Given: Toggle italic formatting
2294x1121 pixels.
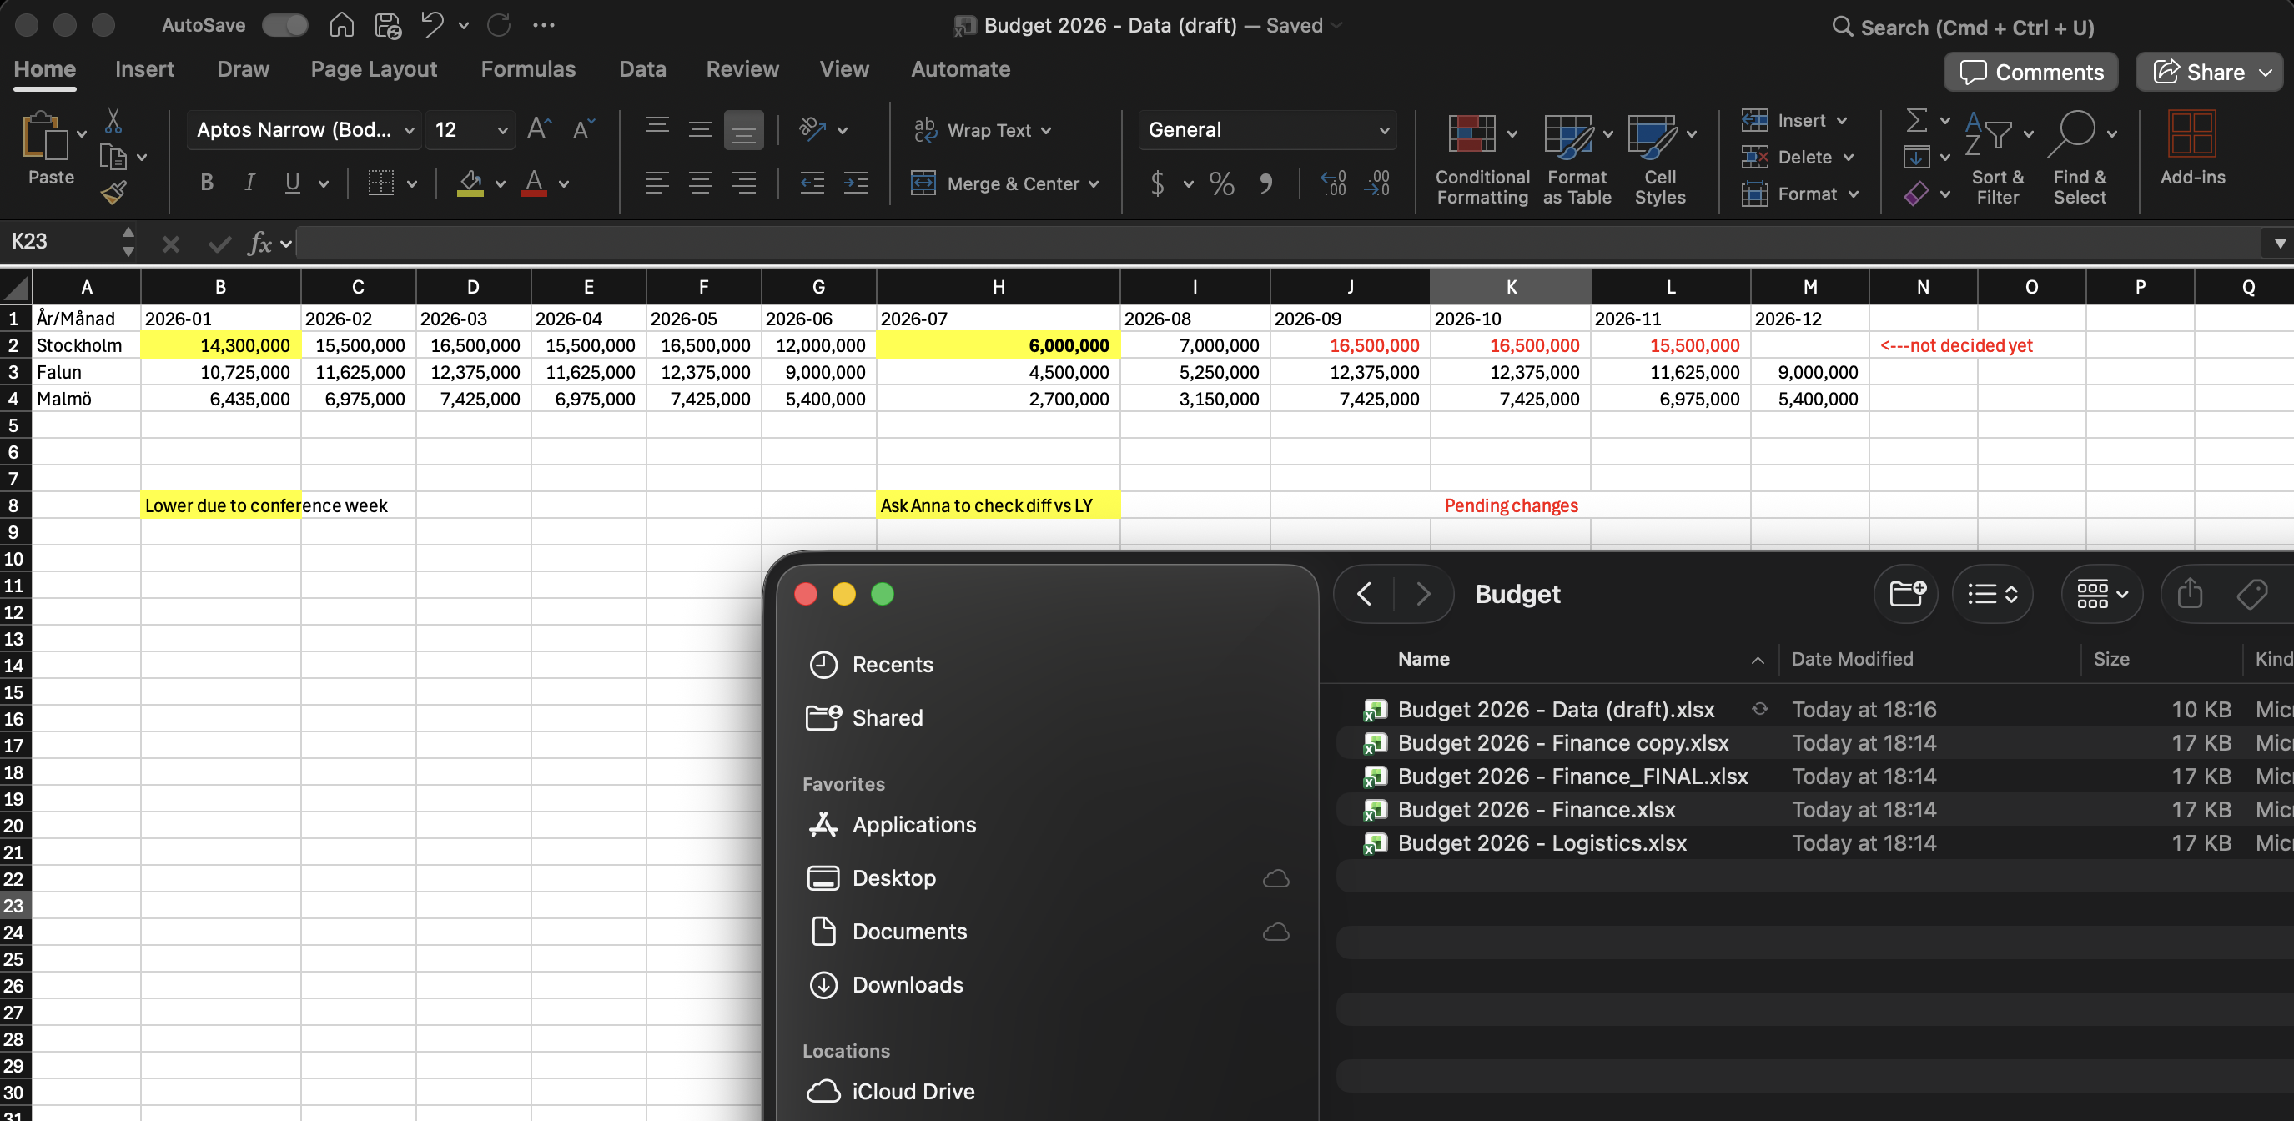Looking at the screenshot, I should pyautogui.click(x=249, y=183).
